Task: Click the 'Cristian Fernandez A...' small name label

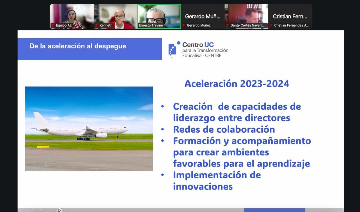Action: (x=291, y=26)
